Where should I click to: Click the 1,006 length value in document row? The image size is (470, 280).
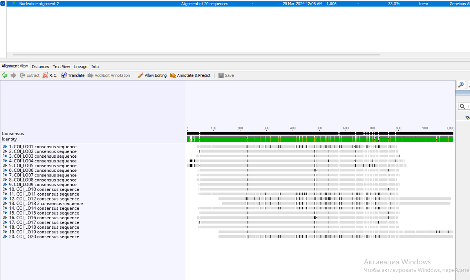(x=331, y=4)
